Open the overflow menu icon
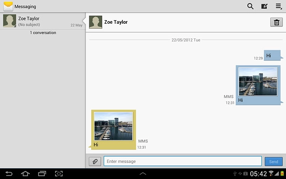286x179 pixels. pyautogui.click(x=278, y=6)
